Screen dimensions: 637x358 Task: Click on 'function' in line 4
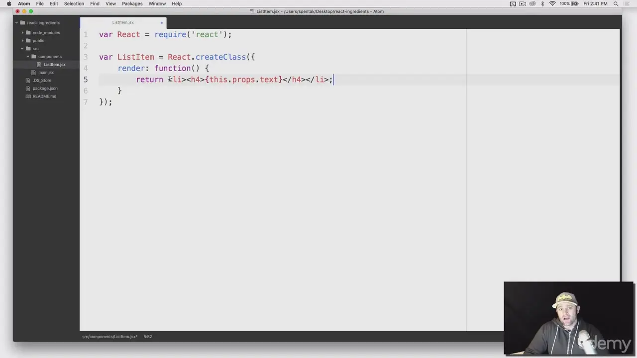tap(173, 68)
